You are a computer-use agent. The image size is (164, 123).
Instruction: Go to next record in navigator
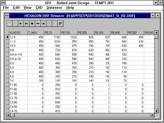click(21, 23)
